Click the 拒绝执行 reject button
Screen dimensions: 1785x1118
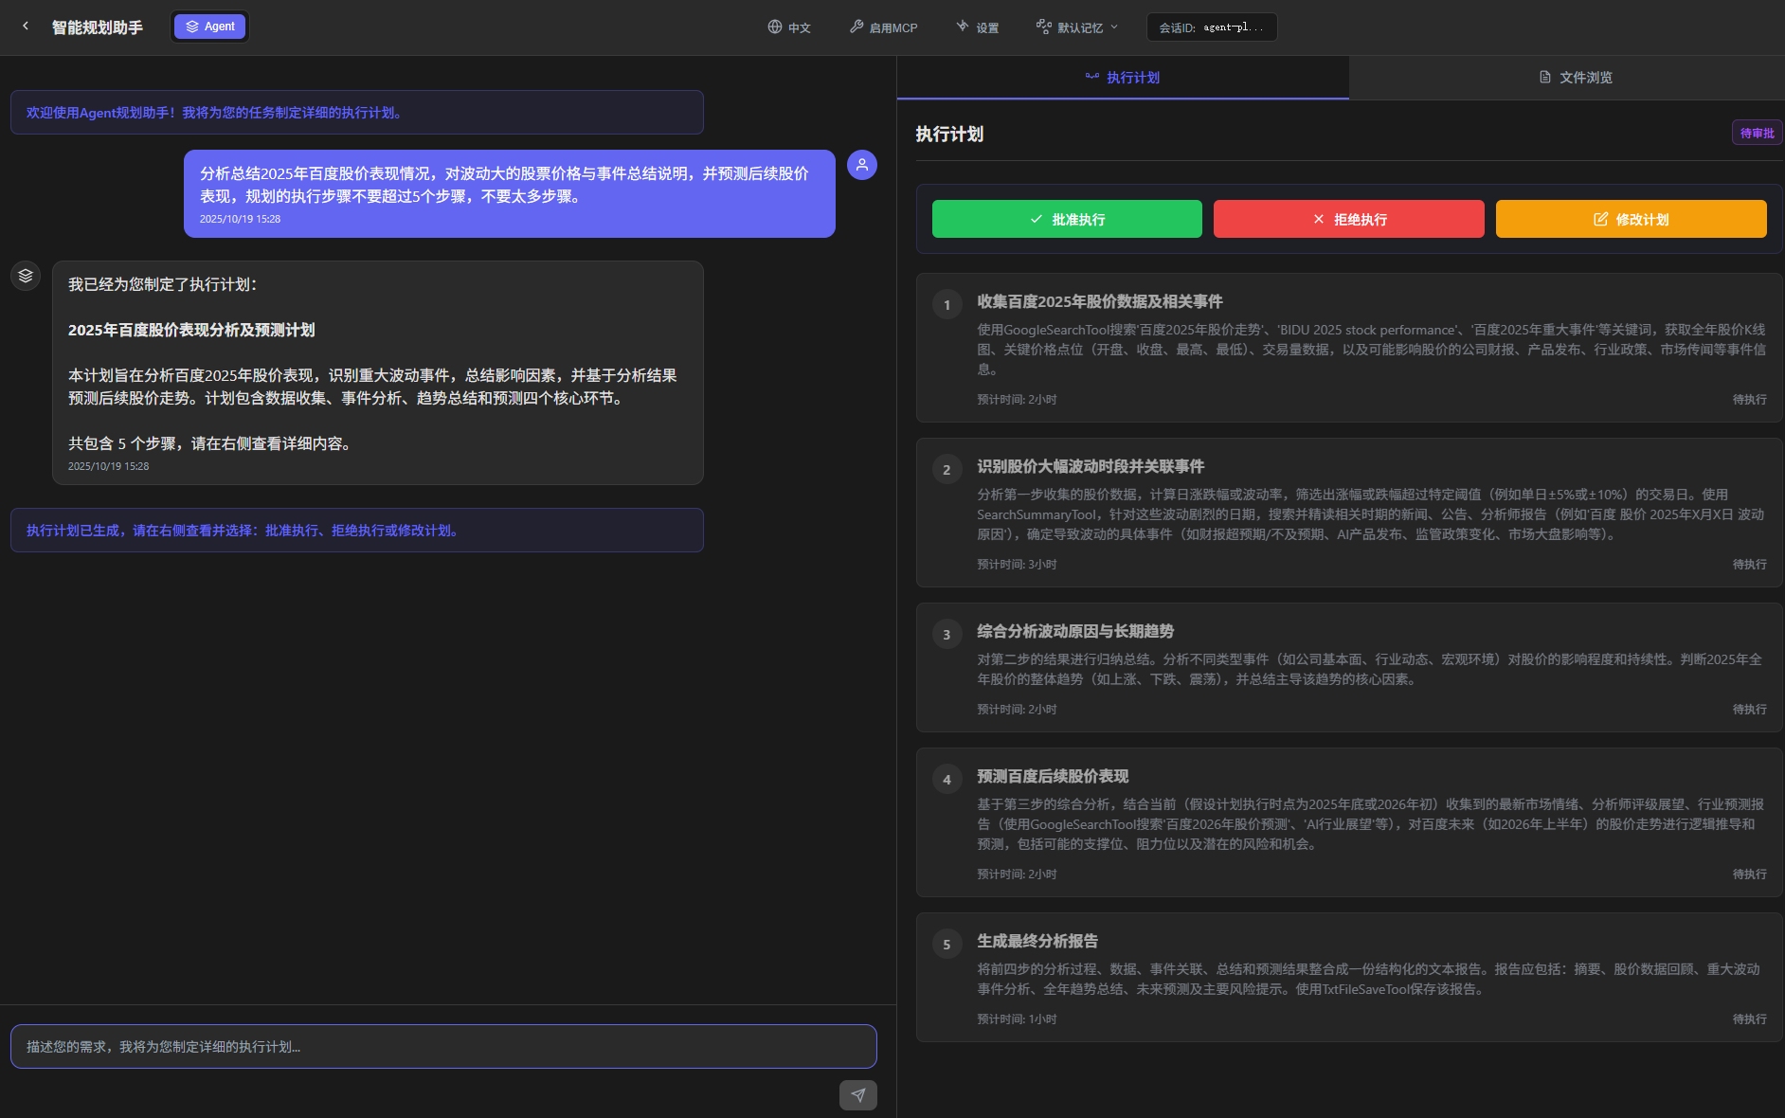point(1349,219)
